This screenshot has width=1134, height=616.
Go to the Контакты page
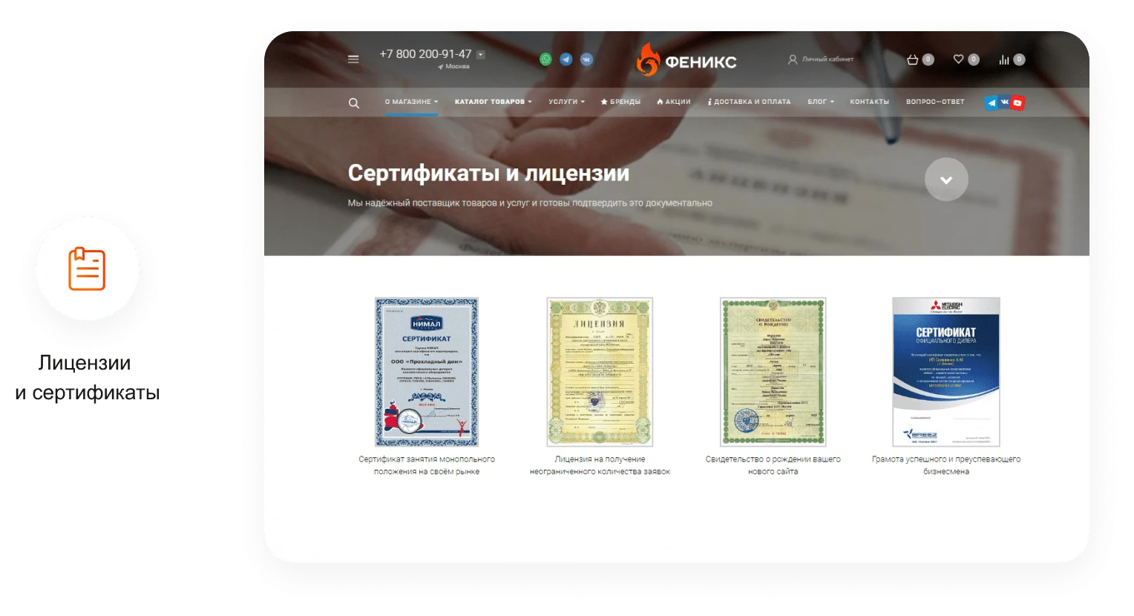pyautogui.click(x=869, y=102)
